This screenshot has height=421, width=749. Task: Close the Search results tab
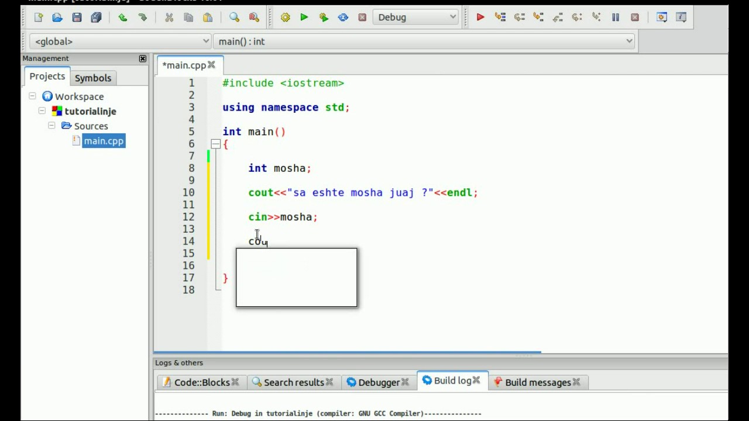pyautogui.click(x=329, y=382)
